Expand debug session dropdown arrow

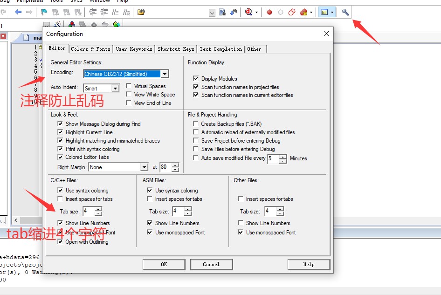point(256,12)
